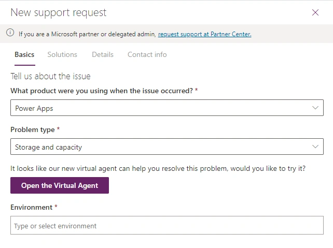Image resolution: width=333 pixels, height=248 pixels.
Task: Switch to the Details tab
Action: click(103, 55)
